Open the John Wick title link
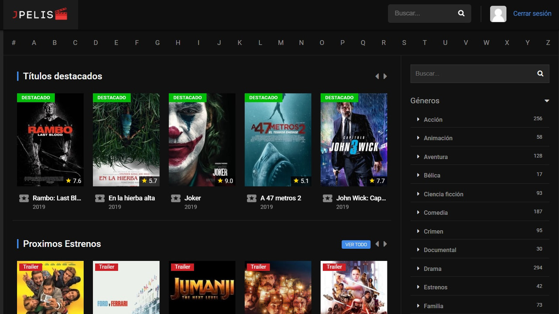Image resolution: width=559 pixels, height=314 pixels. pos(361,198)
